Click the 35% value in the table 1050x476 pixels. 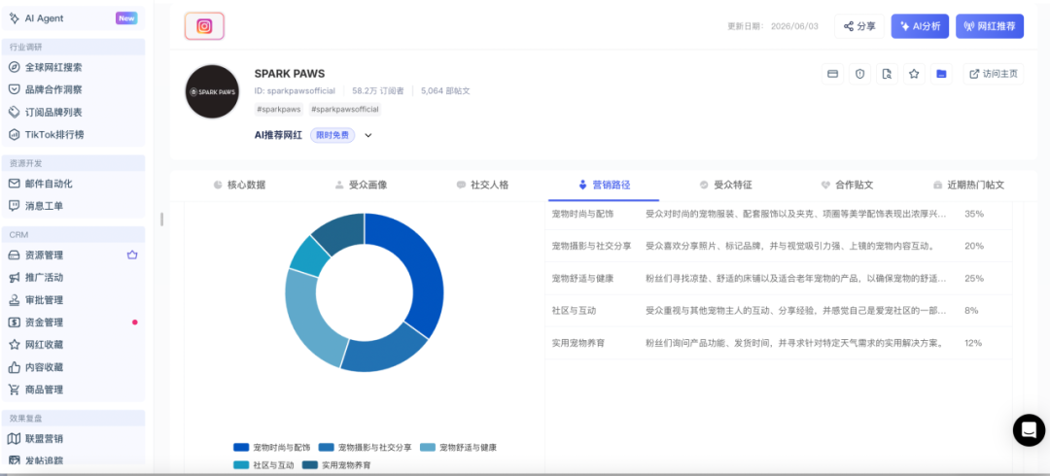pyautogui.click(x=973, y=214)
